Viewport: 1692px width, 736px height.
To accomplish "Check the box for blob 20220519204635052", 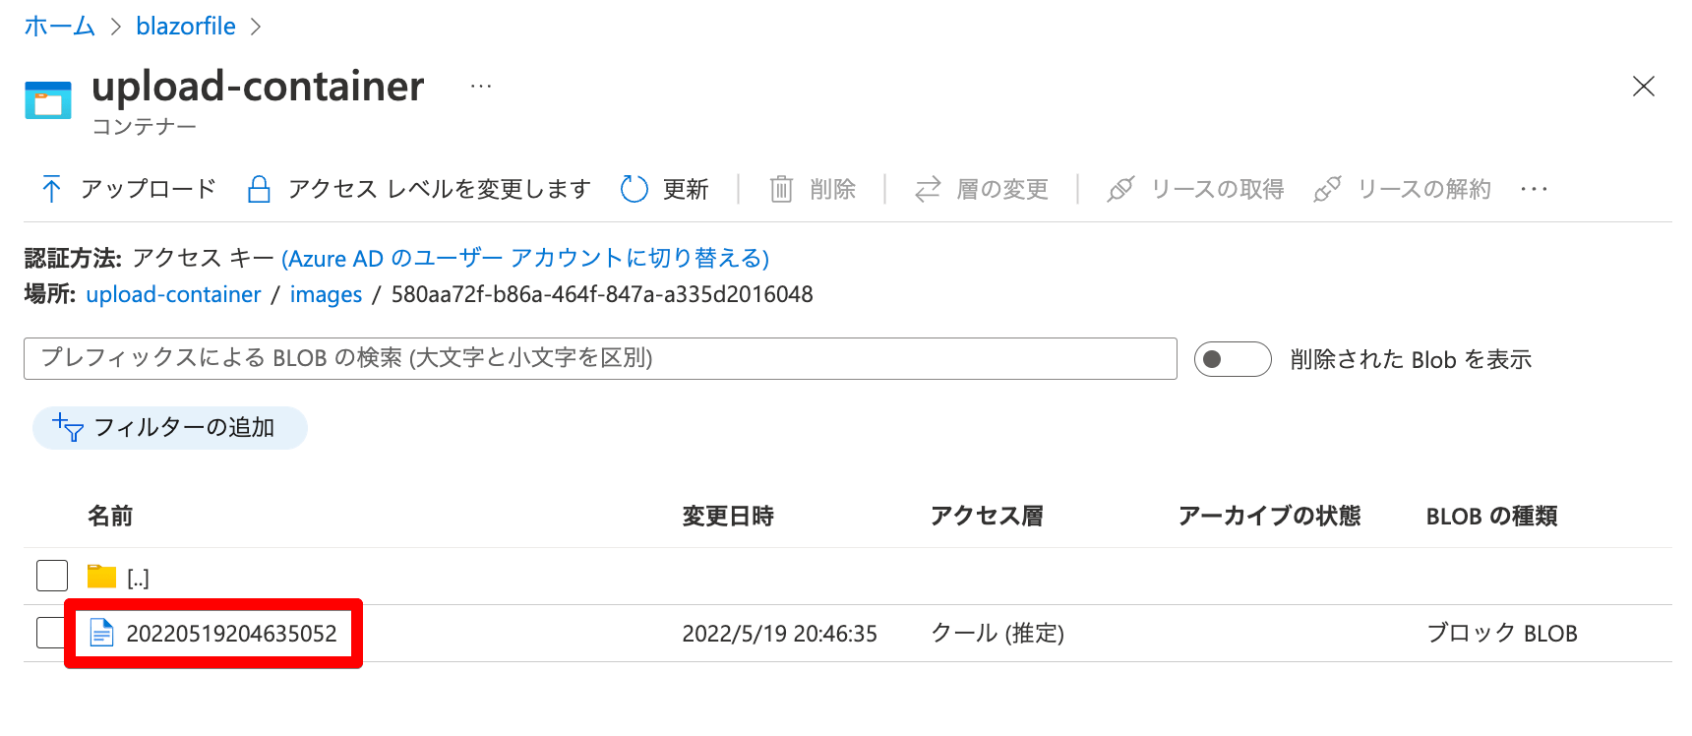I will click(x=51, y=633).
